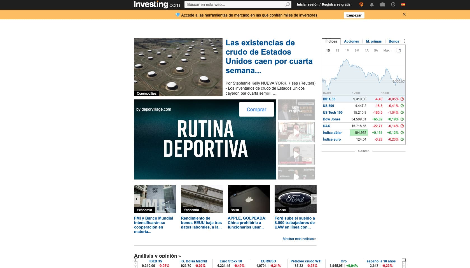Select the Máx. chart timeframe
This screenshot has height=268, width=470.
click(387, 51)
